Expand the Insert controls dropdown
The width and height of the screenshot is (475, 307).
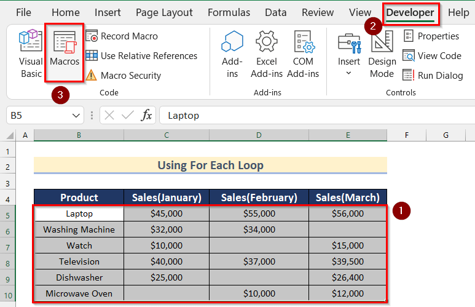349,73
